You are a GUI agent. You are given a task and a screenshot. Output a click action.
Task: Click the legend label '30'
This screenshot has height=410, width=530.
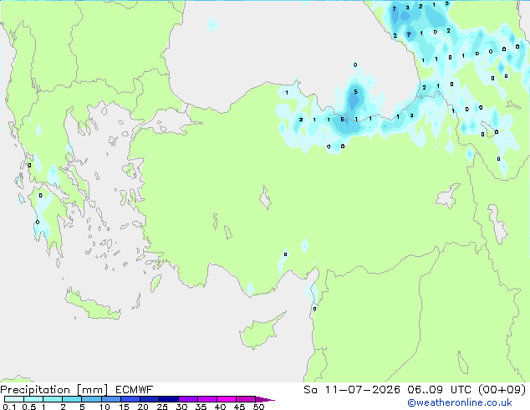coord(181,407)
